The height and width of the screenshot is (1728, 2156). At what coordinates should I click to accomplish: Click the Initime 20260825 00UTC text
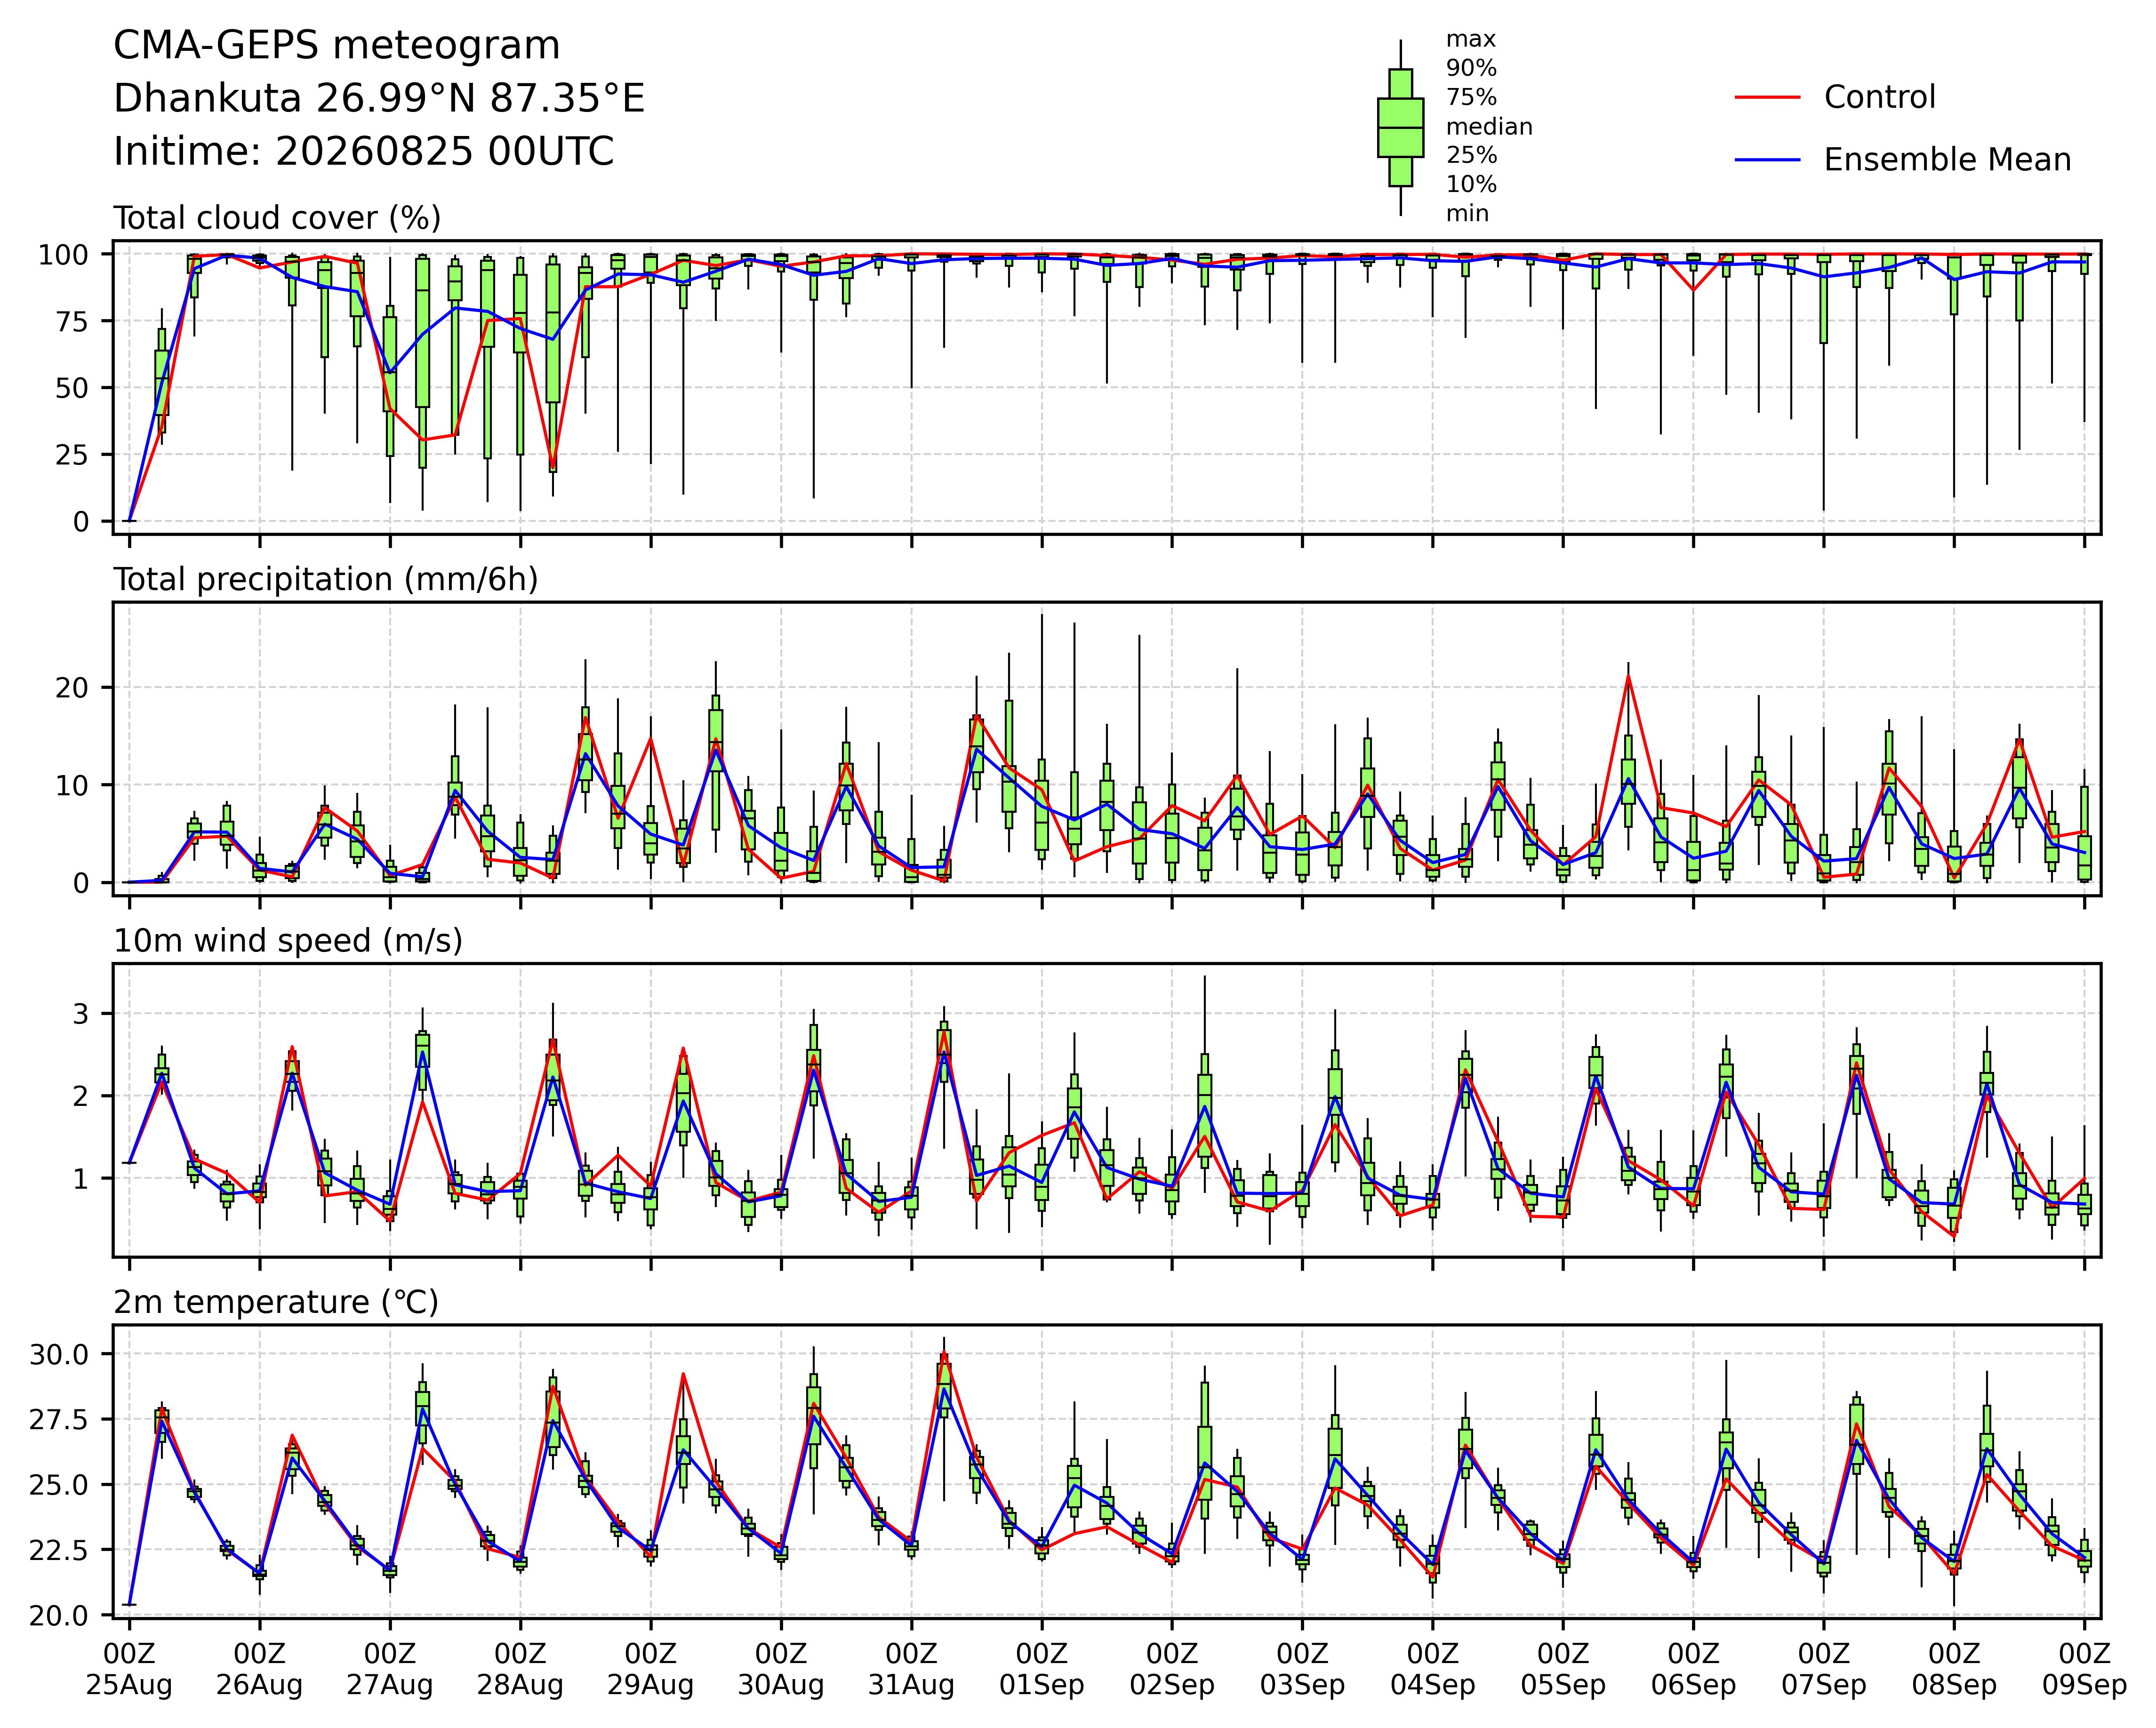[364, 152]
